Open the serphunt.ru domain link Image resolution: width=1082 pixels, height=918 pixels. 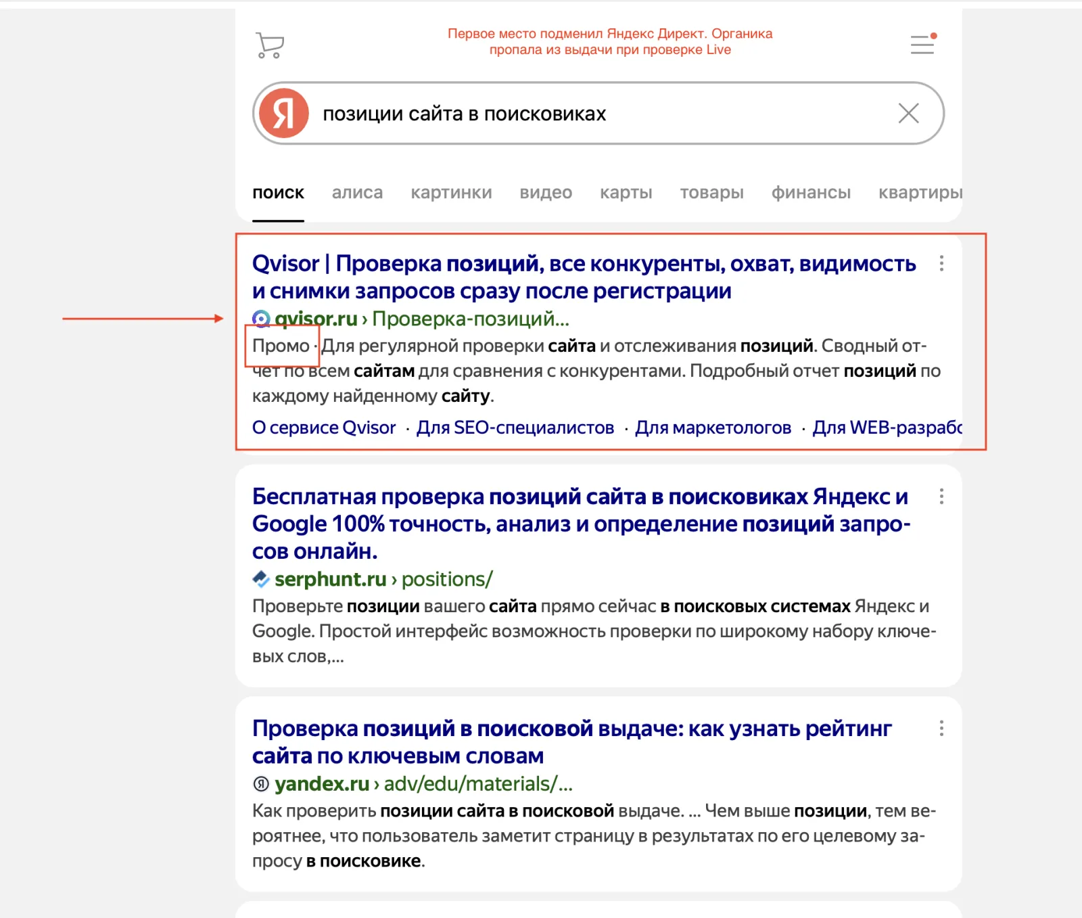[x=331, y=579]
